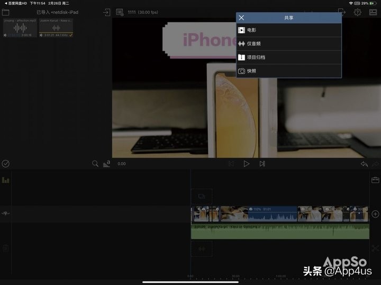381x285 pixels.
Task: Select the first video clip on timeline
Action: click(201, 214)
